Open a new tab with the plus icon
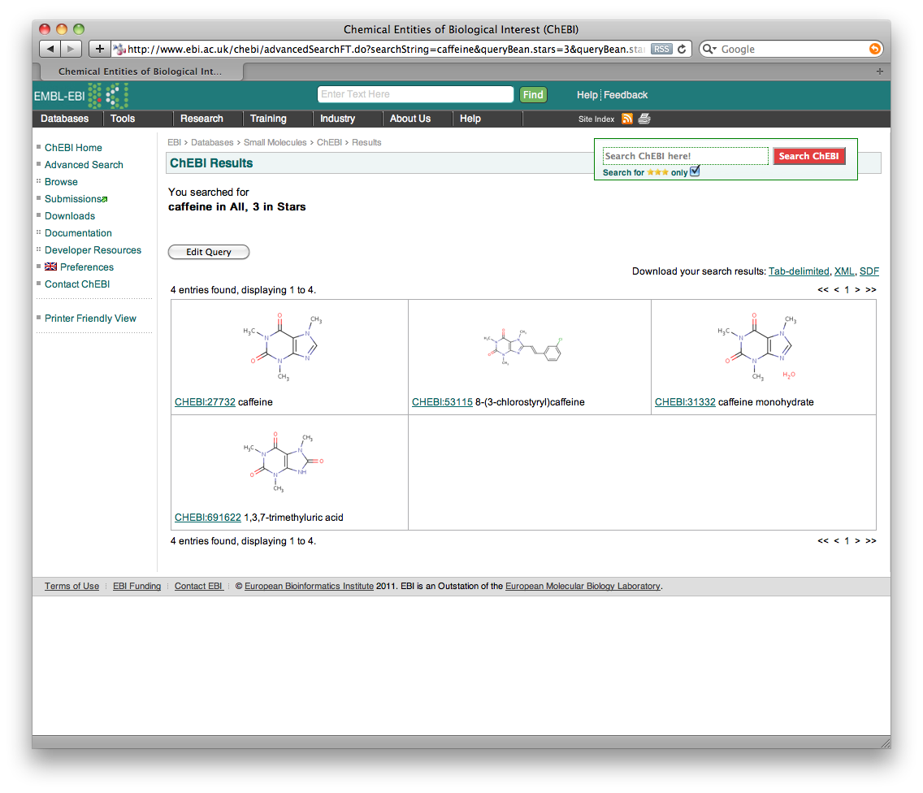The image size is (923, 793). [879, 71]
